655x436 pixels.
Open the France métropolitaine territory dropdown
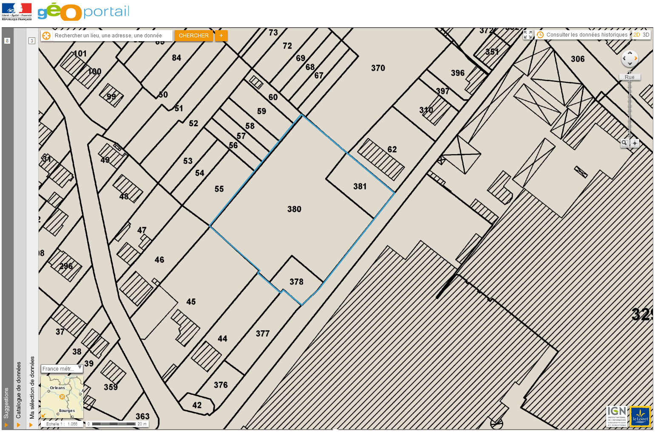[62, 368]
